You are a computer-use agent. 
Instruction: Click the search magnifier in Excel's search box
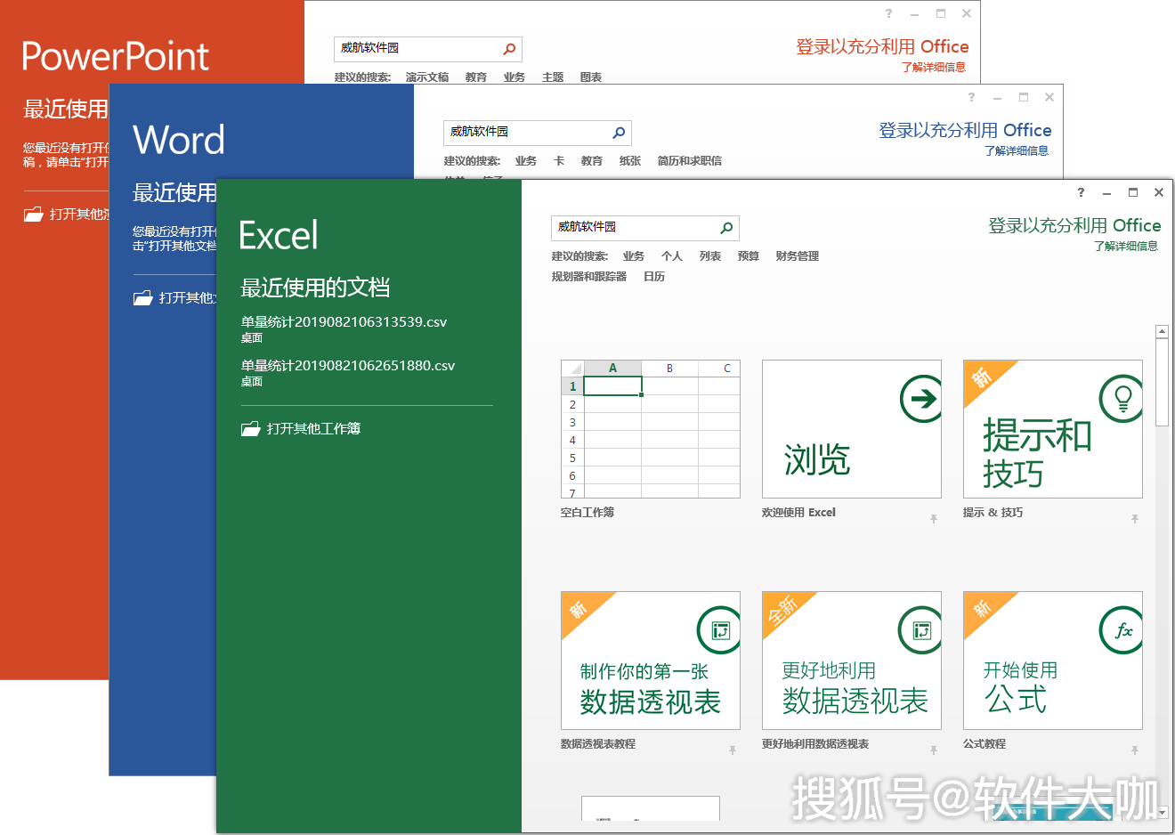726,228
